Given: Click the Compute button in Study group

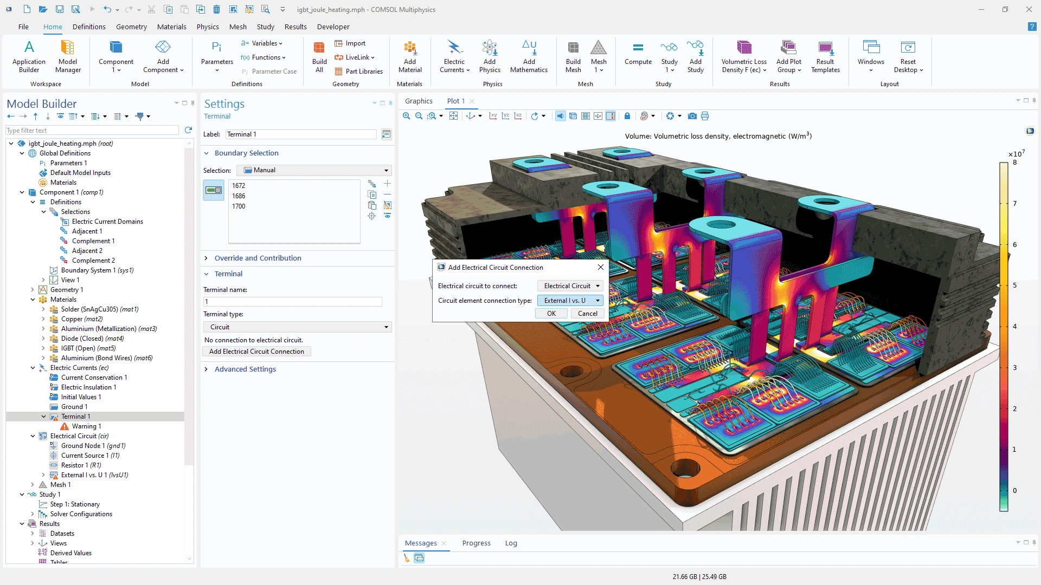Looking at the screenshot, I should point(638,53).
